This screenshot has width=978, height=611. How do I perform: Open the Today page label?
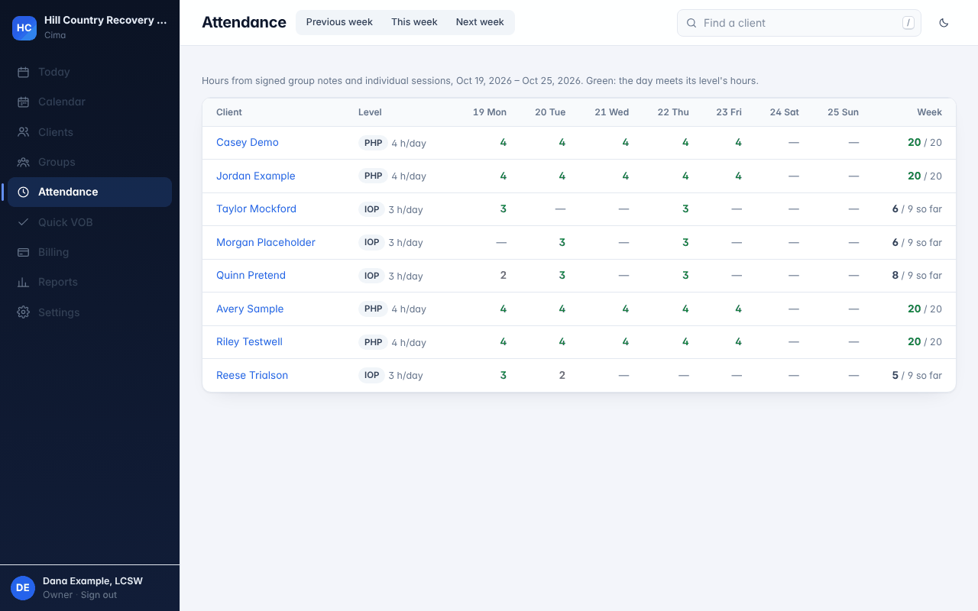coord(54,72)
